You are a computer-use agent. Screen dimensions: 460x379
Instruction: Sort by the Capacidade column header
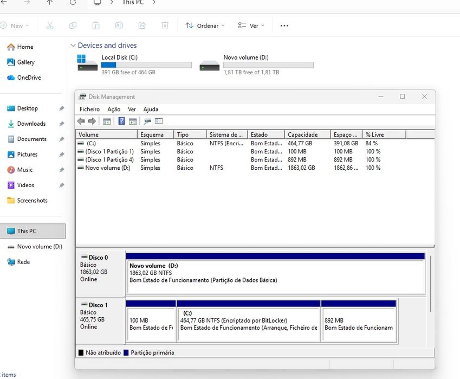[307, 134]
